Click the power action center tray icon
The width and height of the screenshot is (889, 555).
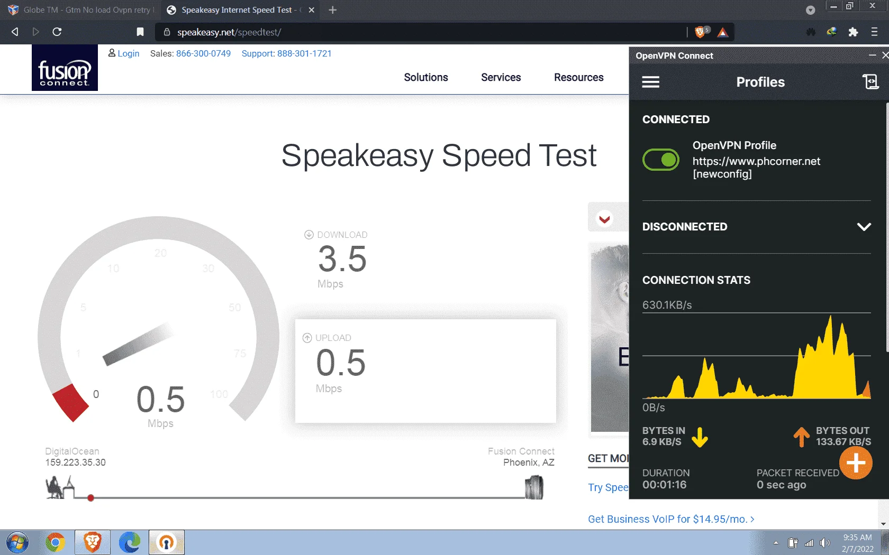point(793,543)
